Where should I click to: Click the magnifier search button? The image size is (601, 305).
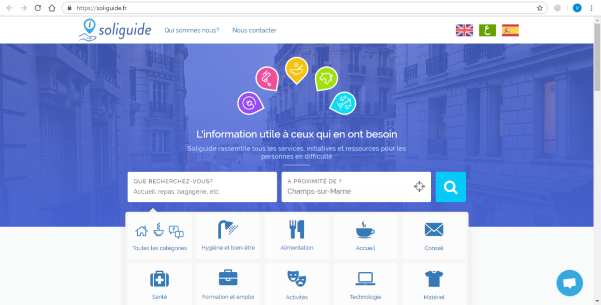(x=451, y=187)
